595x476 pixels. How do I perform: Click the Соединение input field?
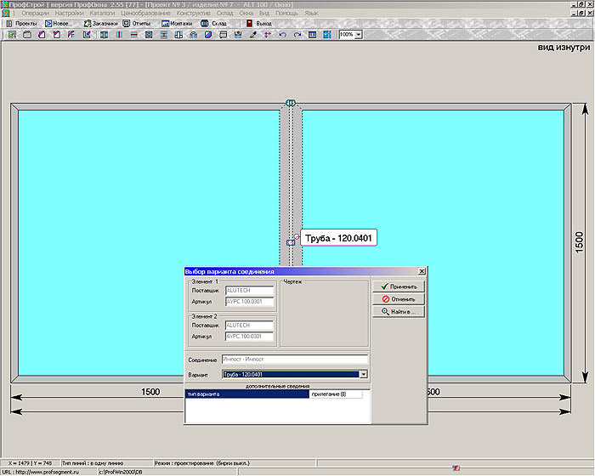pos(294,360)
